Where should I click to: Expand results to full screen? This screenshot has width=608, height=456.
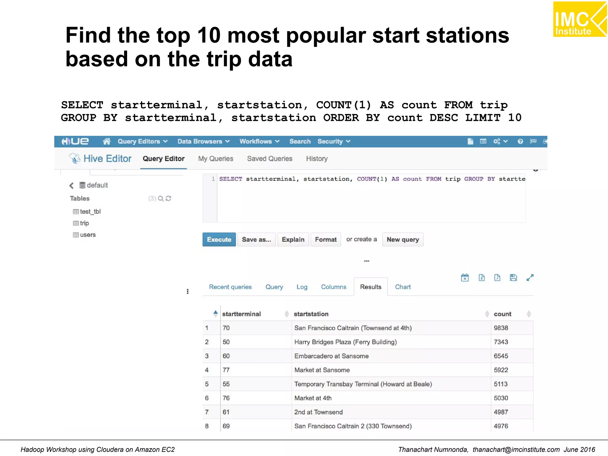[530, 278]
